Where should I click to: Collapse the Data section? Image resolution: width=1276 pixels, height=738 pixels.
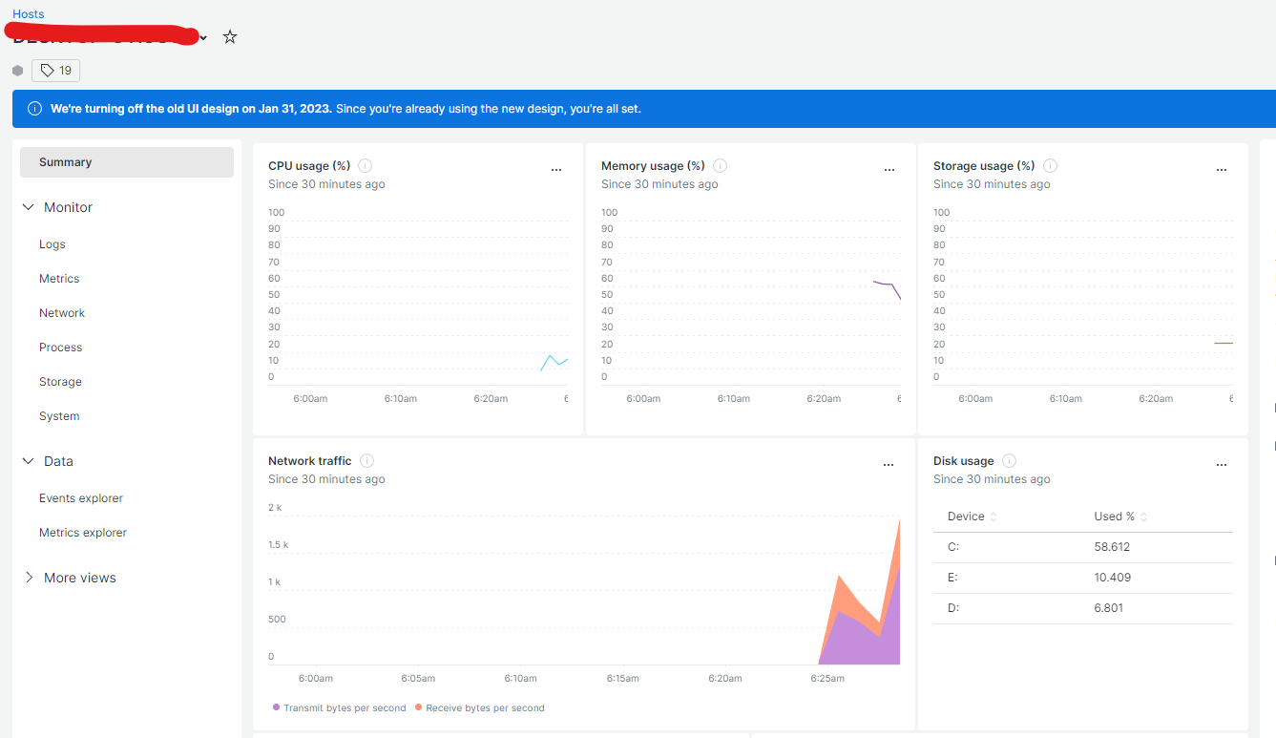(x=29, y=461)
